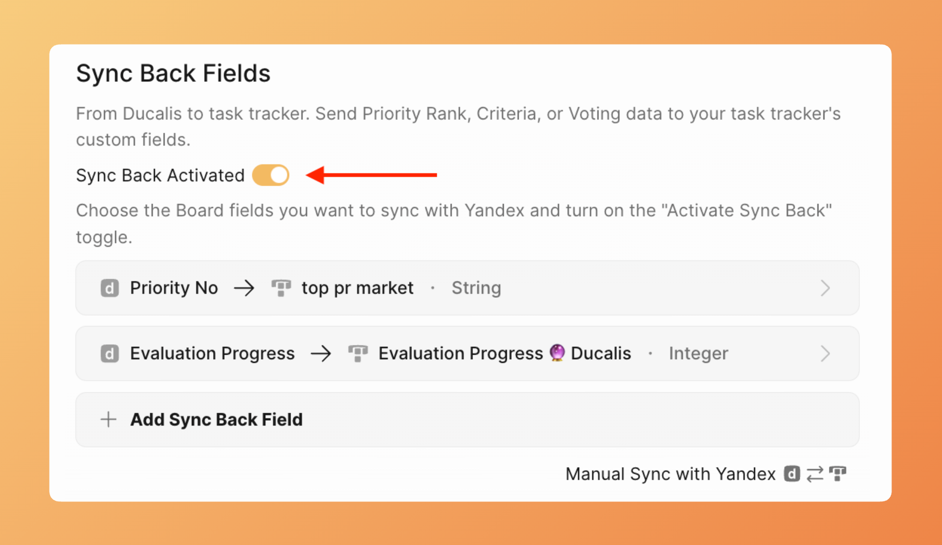
Task: Select the top pr market field name
Action: (357, 288)
